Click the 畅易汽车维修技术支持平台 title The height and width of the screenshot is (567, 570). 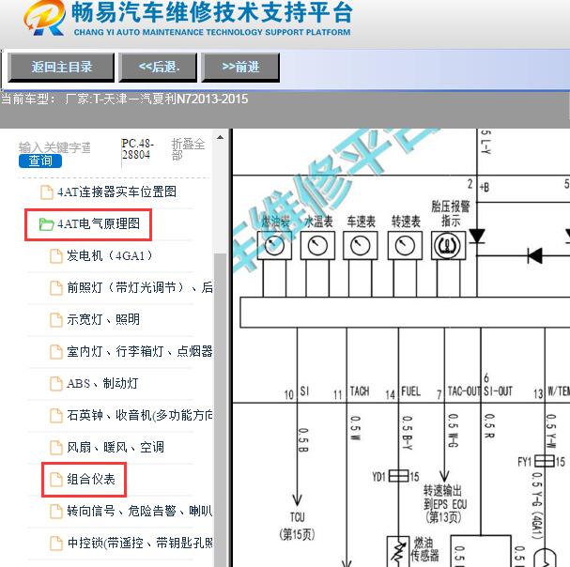coord(212,13)
